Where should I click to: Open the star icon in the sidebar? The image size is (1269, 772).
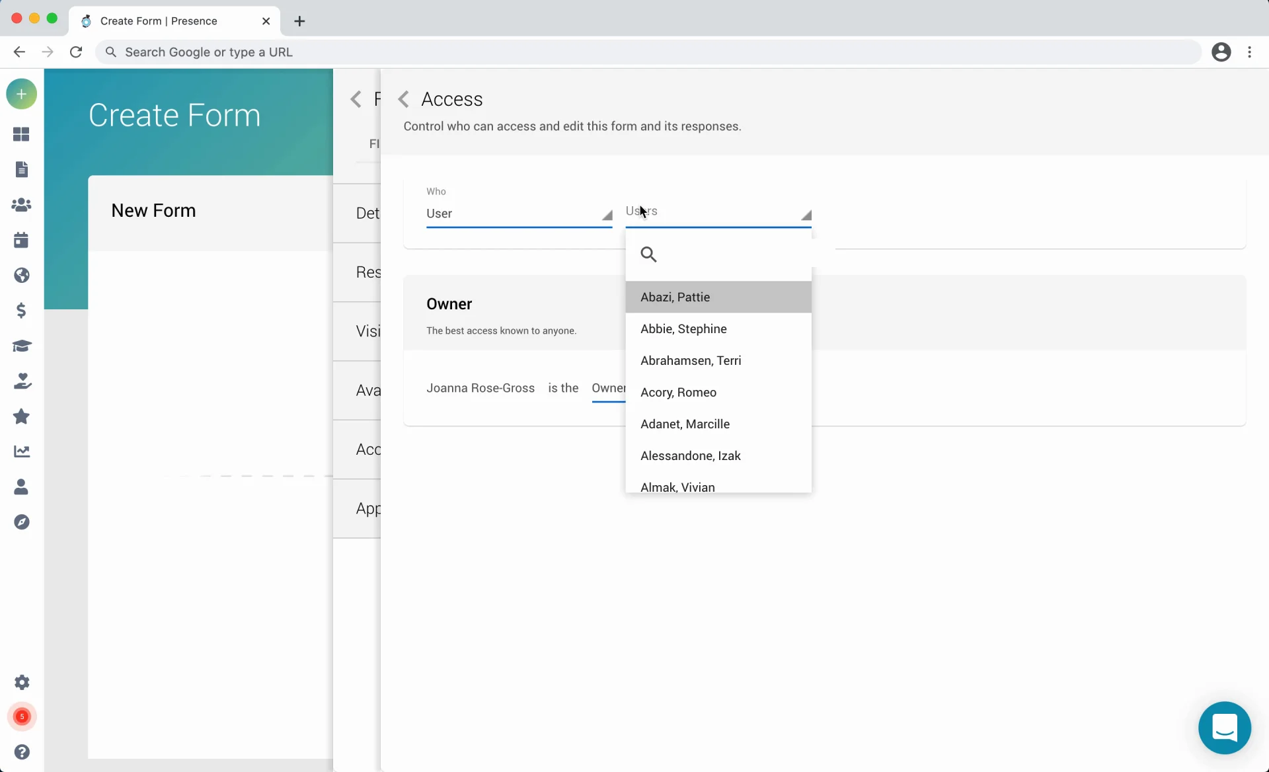pyautogui.click(x=21, y=416)
